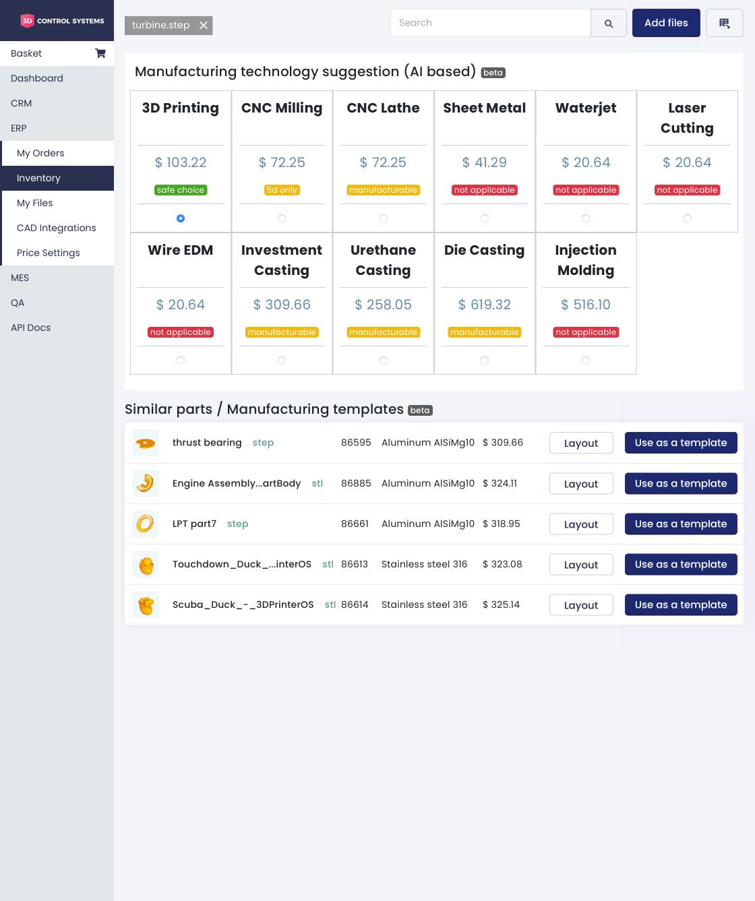
Task: Click in the Search input field
Action: [x=490, y=22]
